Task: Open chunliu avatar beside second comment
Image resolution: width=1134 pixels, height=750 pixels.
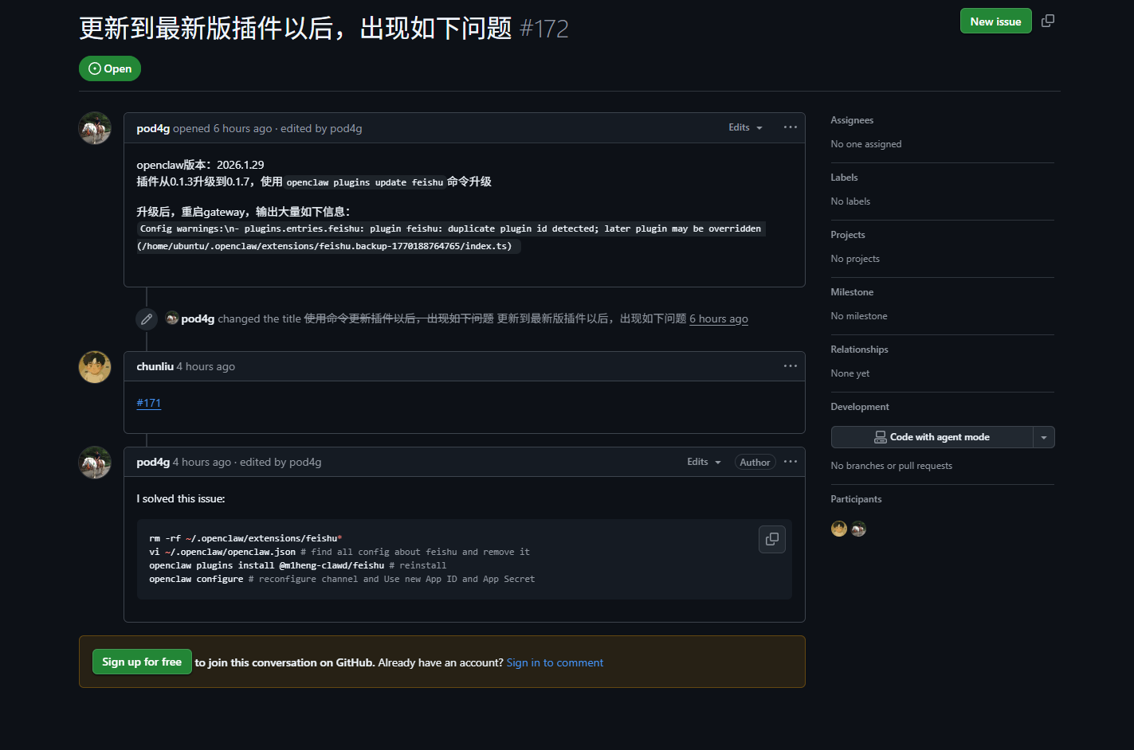Action: coord(95,367)
